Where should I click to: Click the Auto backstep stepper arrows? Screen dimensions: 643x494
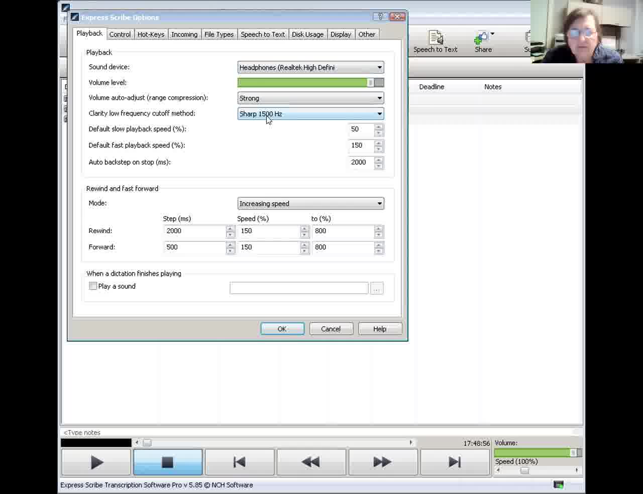[379, 163]
